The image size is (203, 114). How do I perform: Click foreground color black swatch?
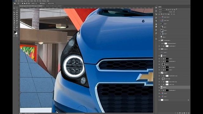click(15, 32)
